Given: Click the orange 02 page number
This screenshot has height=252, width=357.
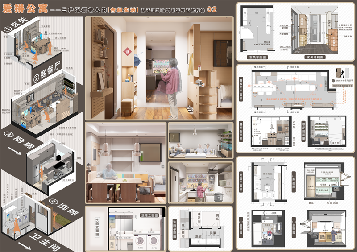Looking at the screenshot, I should 224,9.
